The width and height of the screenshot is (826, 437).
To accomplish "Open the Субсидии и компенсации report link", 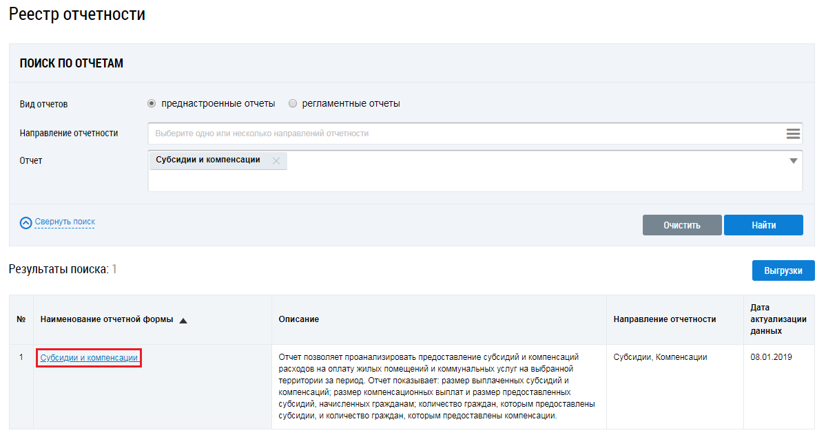I will (x=89, y=358).
